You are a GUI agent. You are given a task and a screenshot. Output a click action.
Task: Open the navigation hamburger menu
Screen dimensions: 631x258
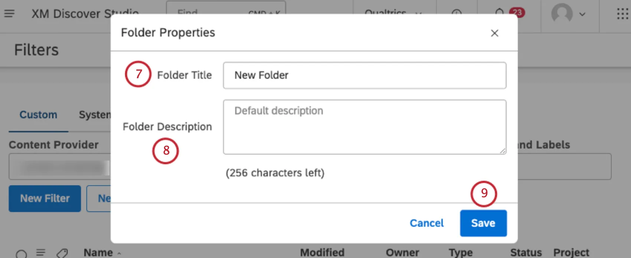(x=9, y=14)
